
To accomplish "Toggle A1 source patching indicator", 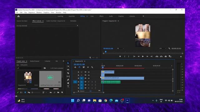I will click(75, 82).
